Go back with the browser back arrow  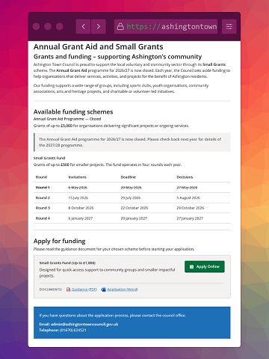(83, 26)
